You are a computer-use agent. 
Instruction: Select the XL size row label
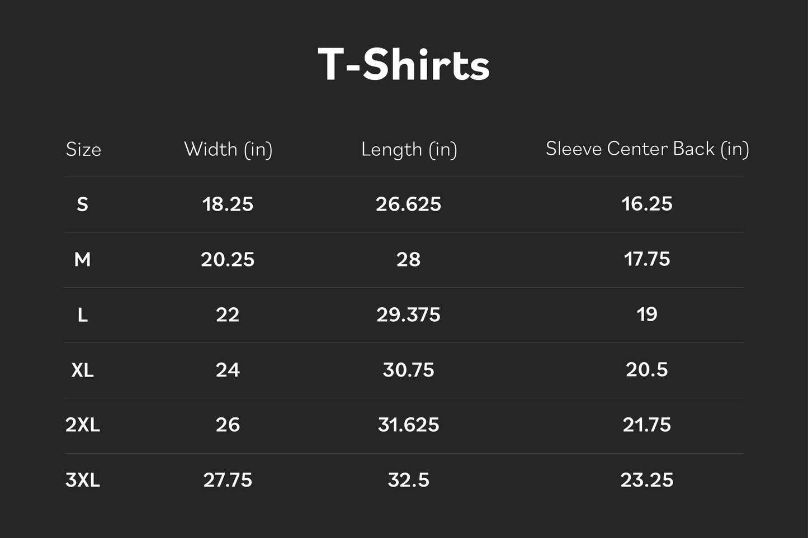coord(82,370)
